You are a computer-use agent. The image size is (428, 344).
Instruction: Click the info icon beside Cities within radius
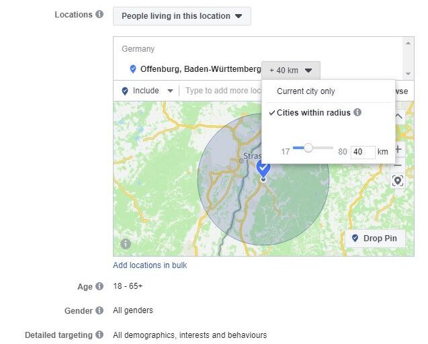point(358,113)
